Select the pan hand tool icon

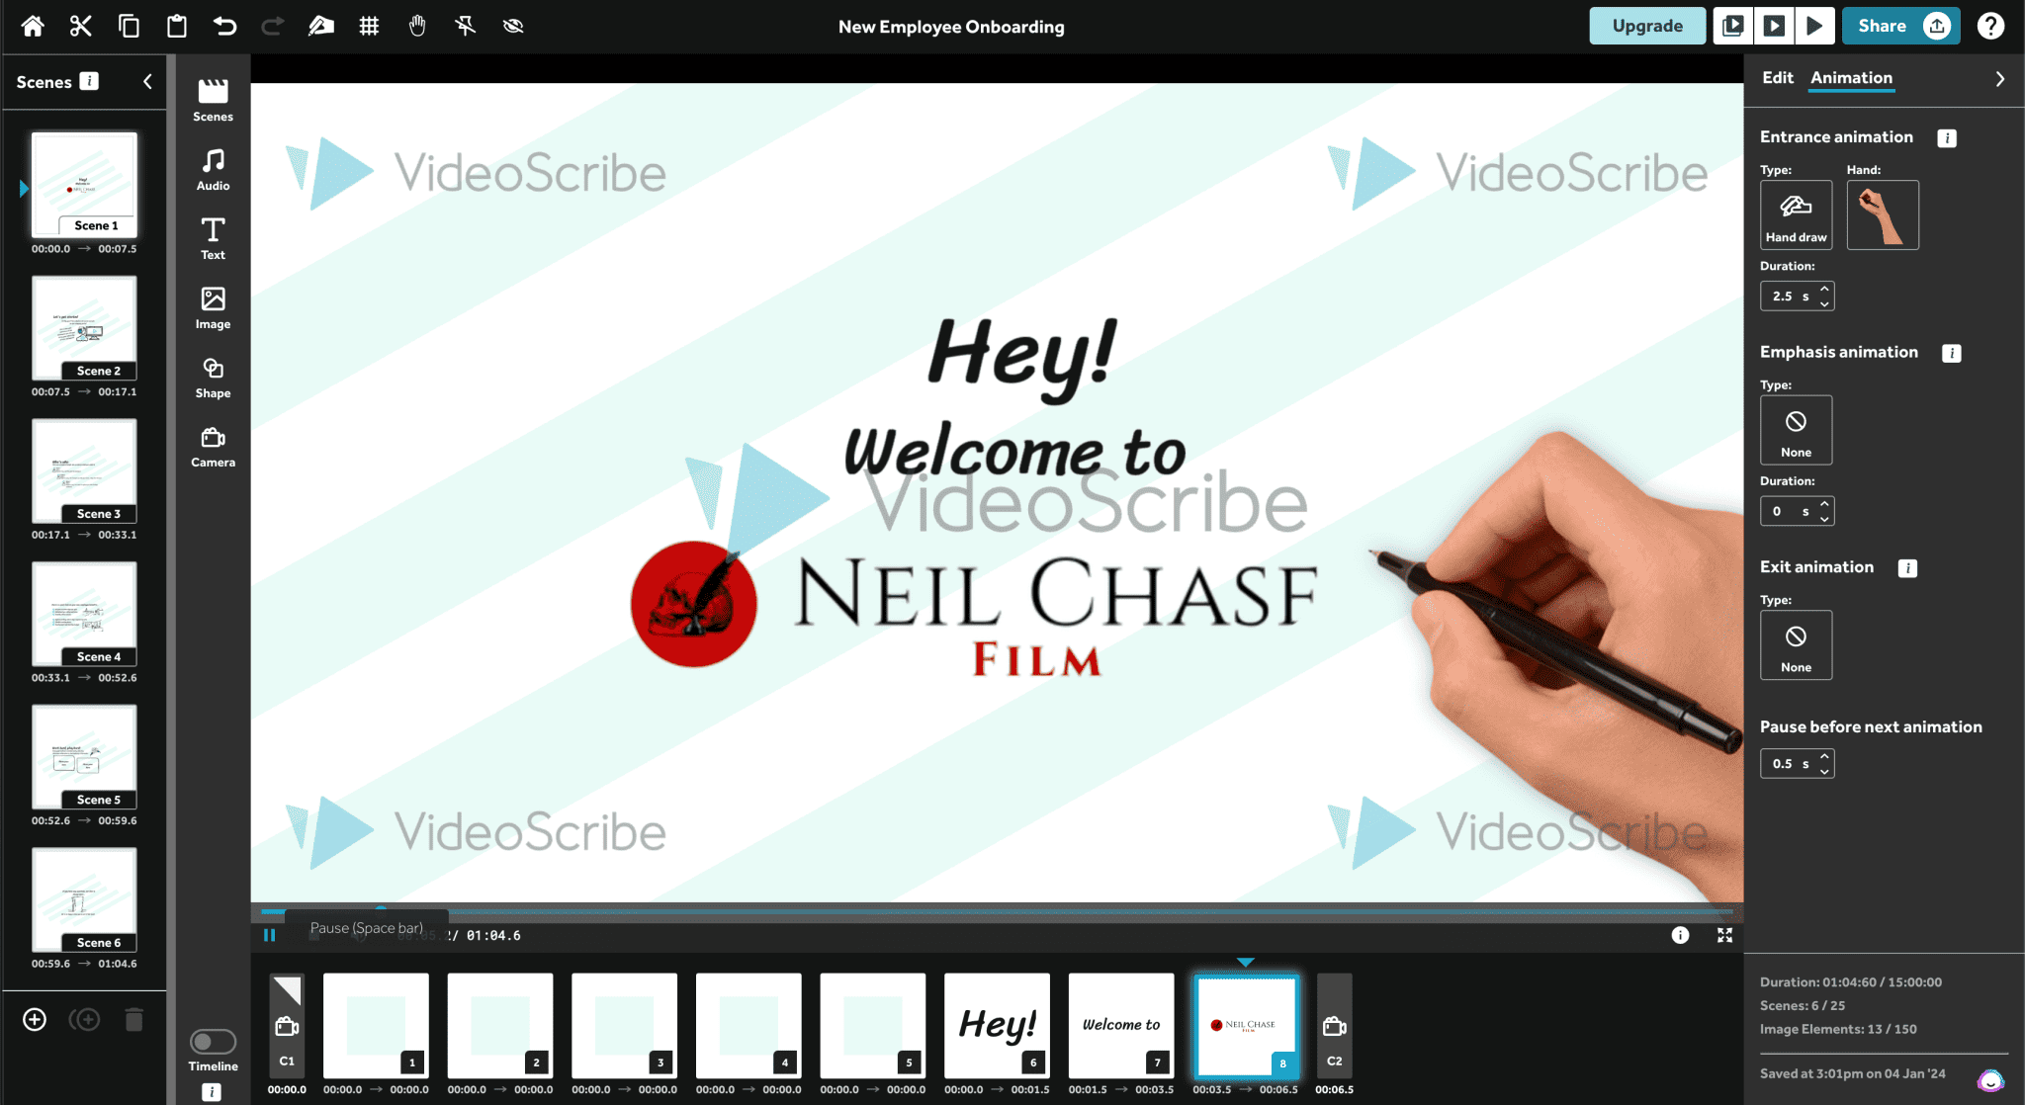pyautogui.click(x=417, y=26)
